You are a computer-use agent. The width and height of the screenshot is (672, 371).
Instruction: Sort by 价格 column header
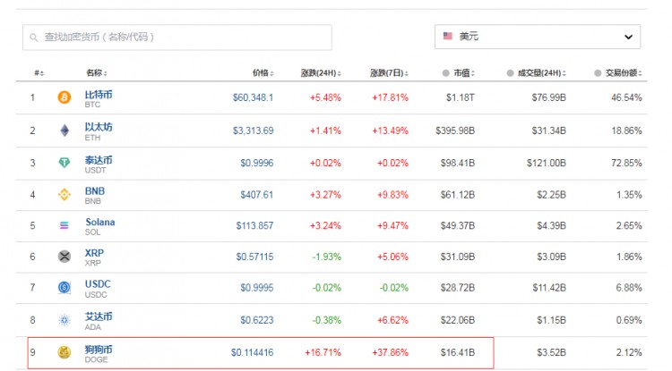263,73
